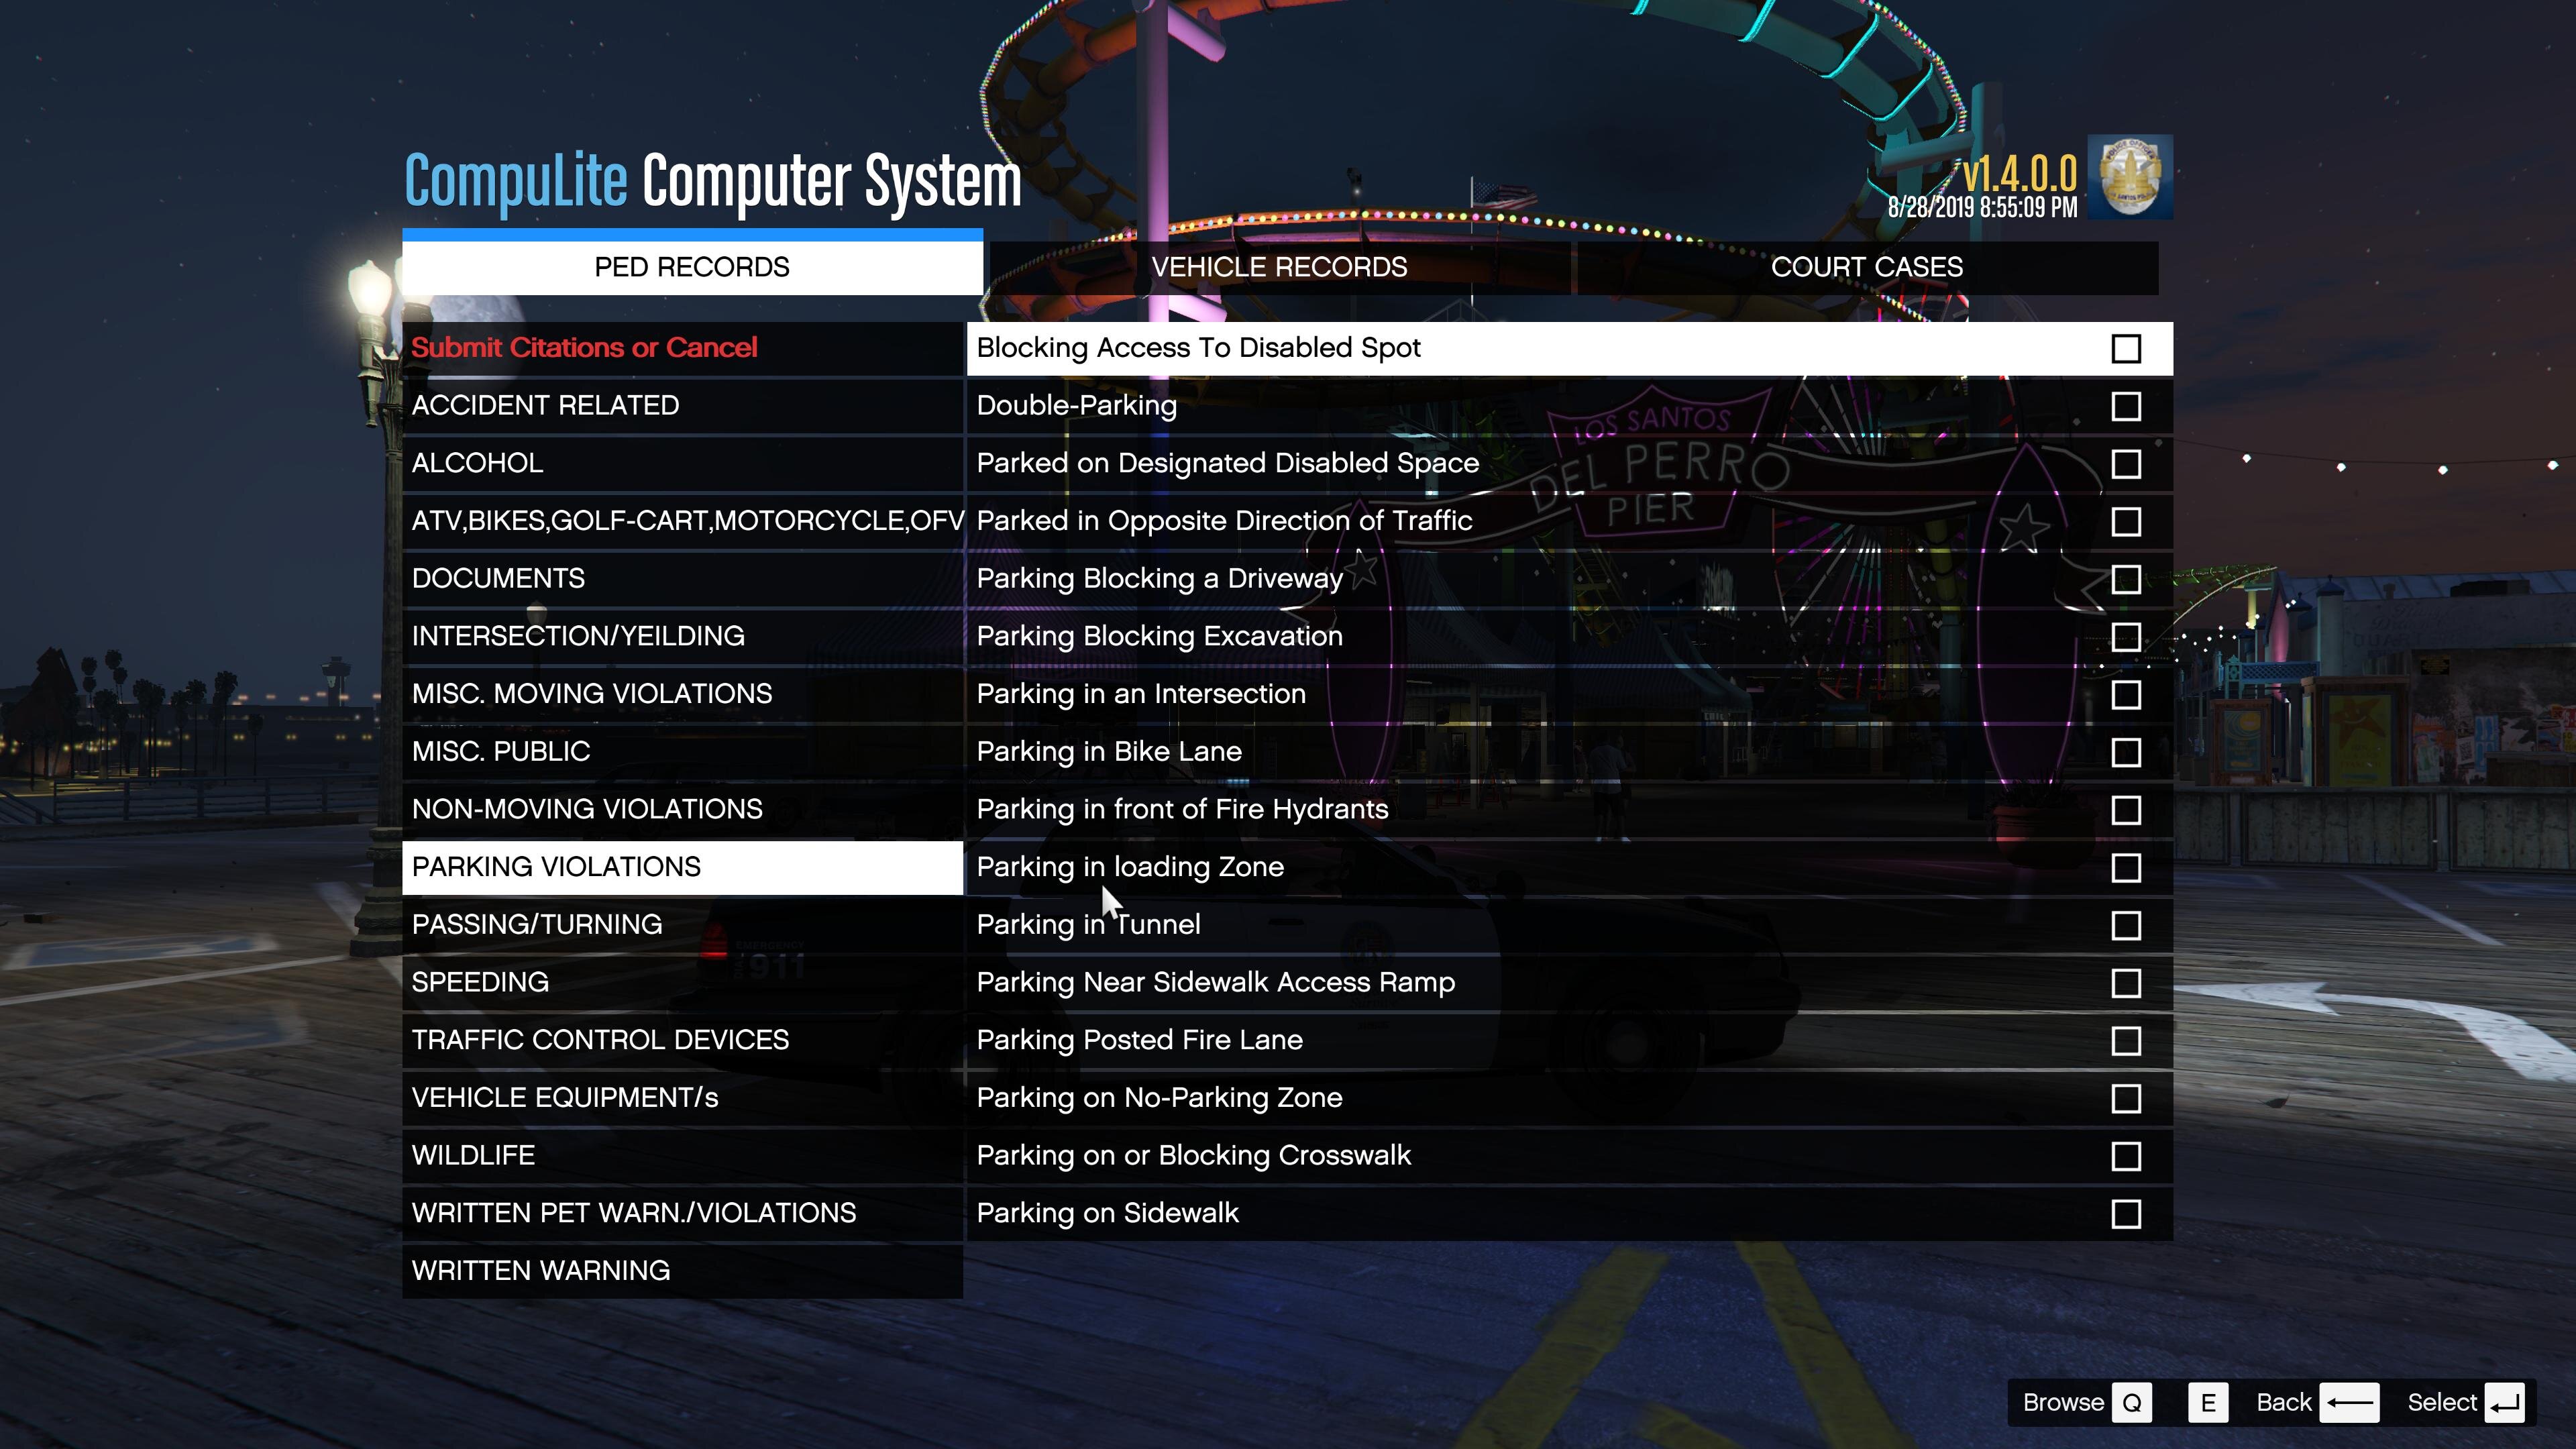
Task: Select the WRITTEN WARNING category
Action: point(541,1271)
